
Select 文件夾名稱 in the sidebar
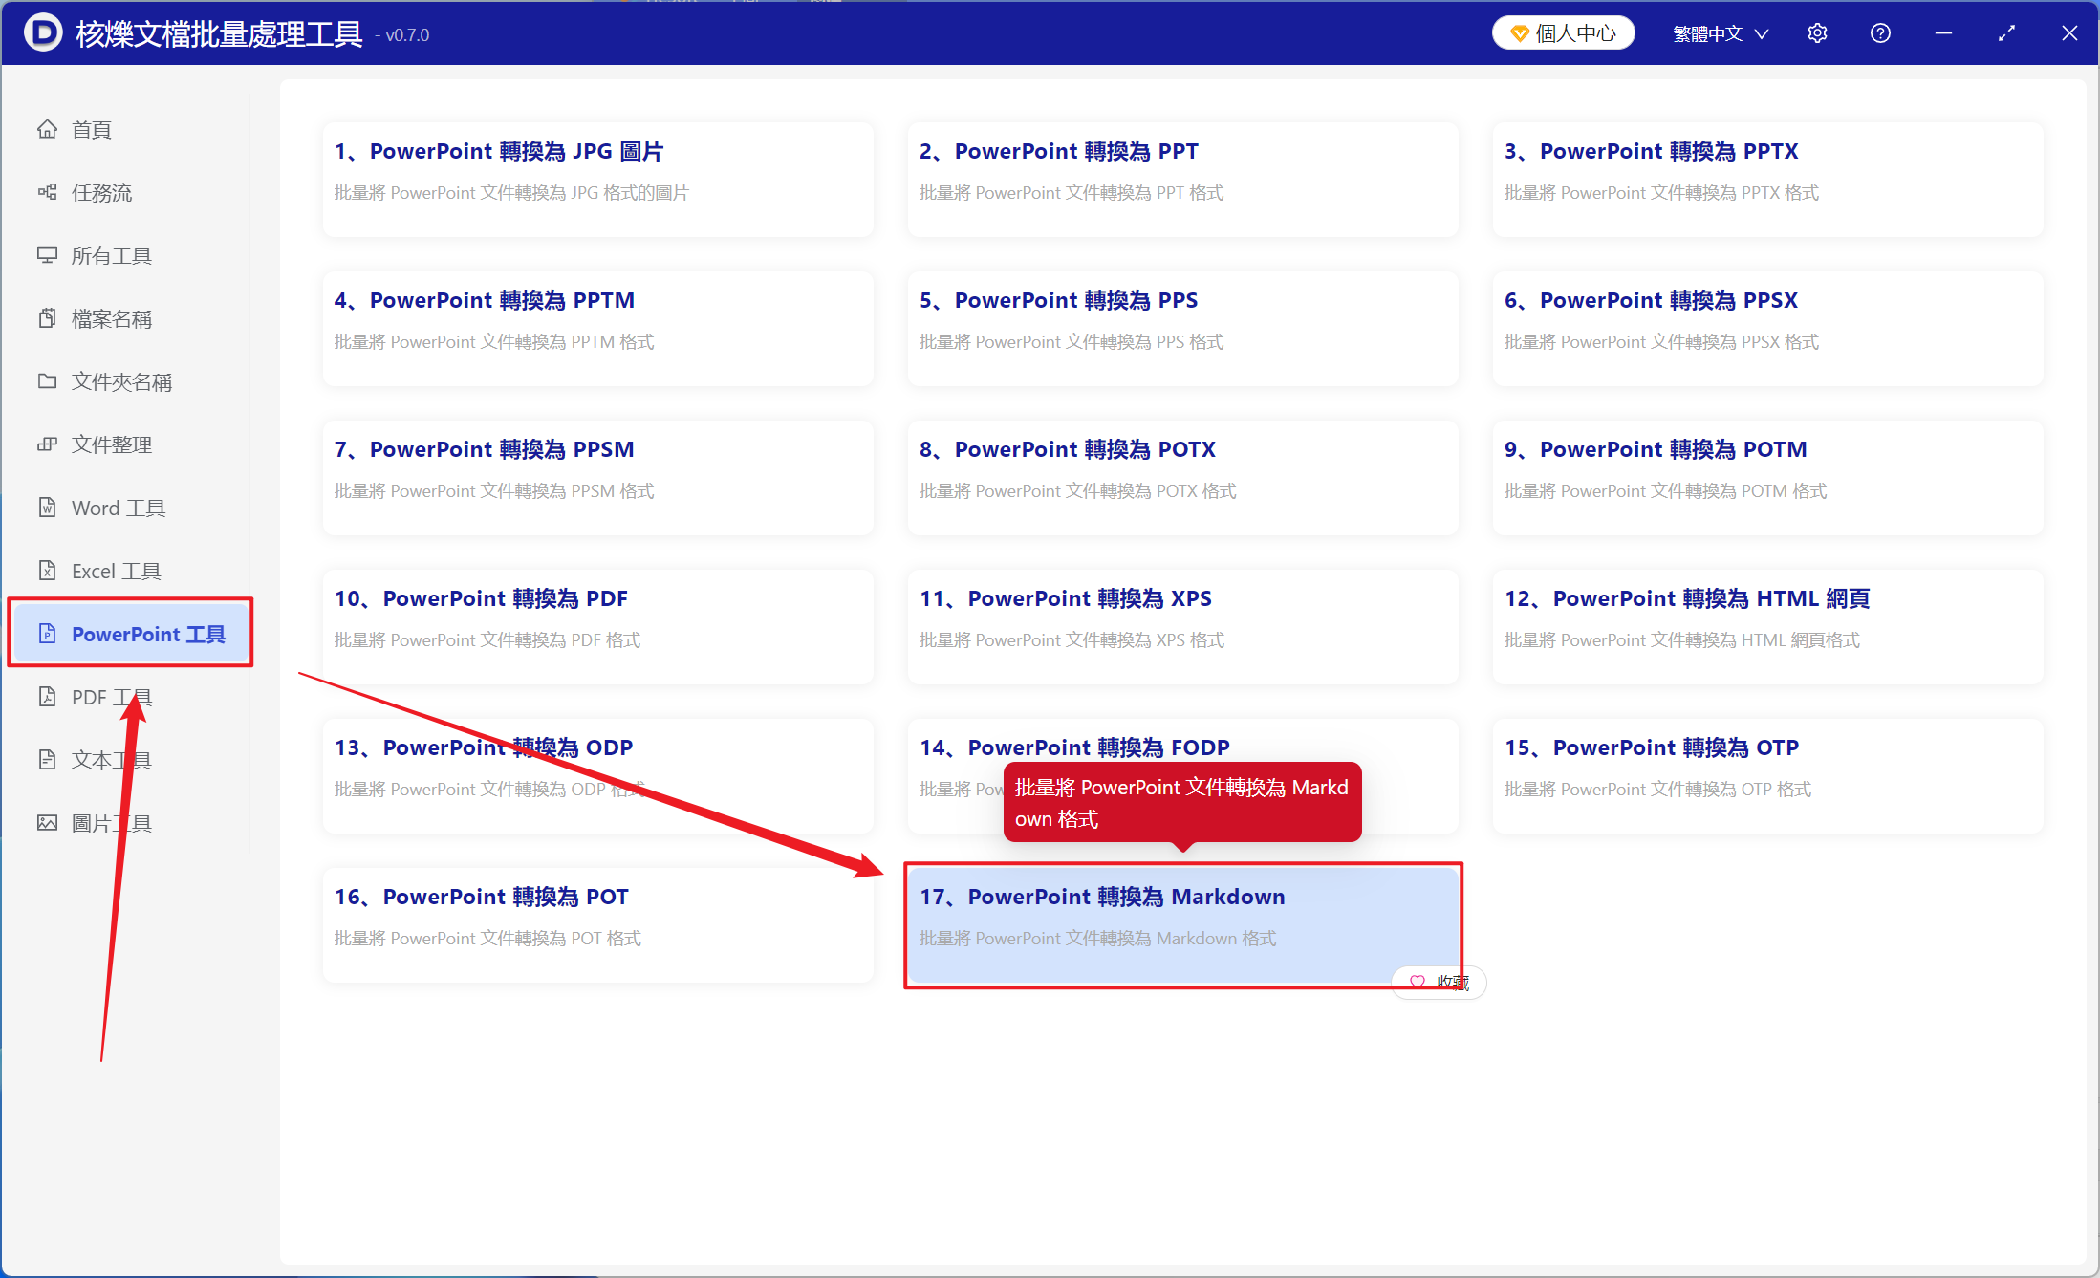[133, 381]
